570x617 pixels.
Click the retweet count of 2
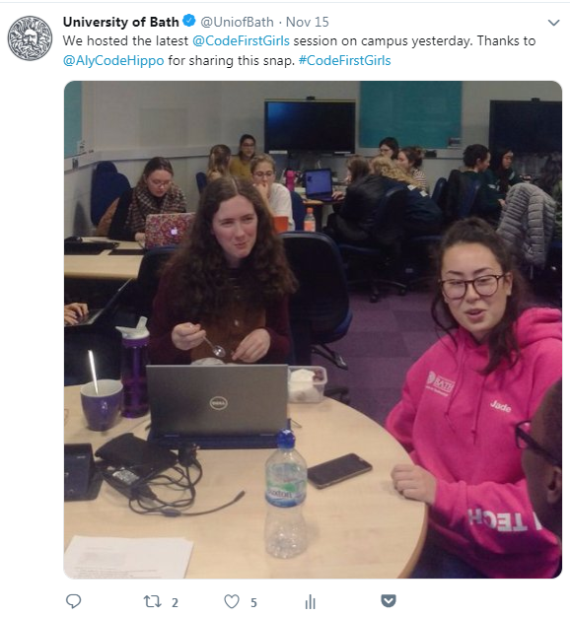pyautogui.click(x=175, y=602)
